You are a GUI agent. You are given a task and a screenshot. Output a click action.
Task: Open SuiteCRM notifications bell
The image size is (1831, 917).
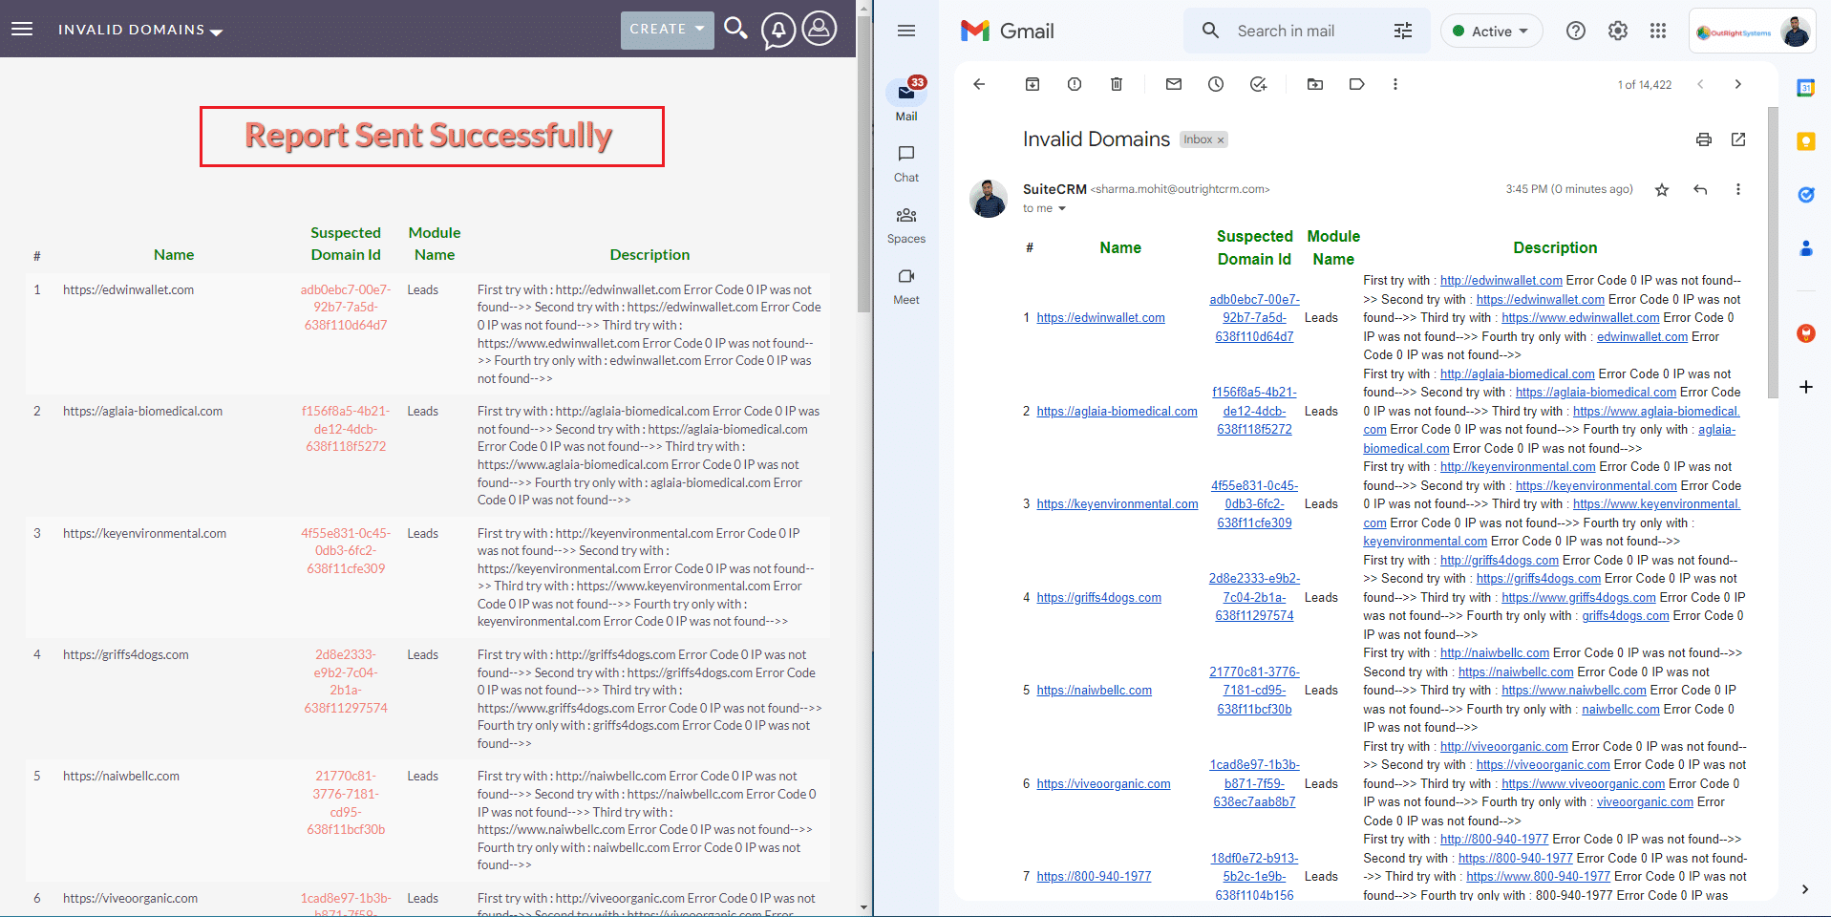pos(778,30)
